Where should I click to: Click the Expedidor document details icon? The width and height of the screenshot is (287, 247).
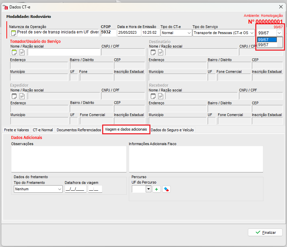click(22, 96)
